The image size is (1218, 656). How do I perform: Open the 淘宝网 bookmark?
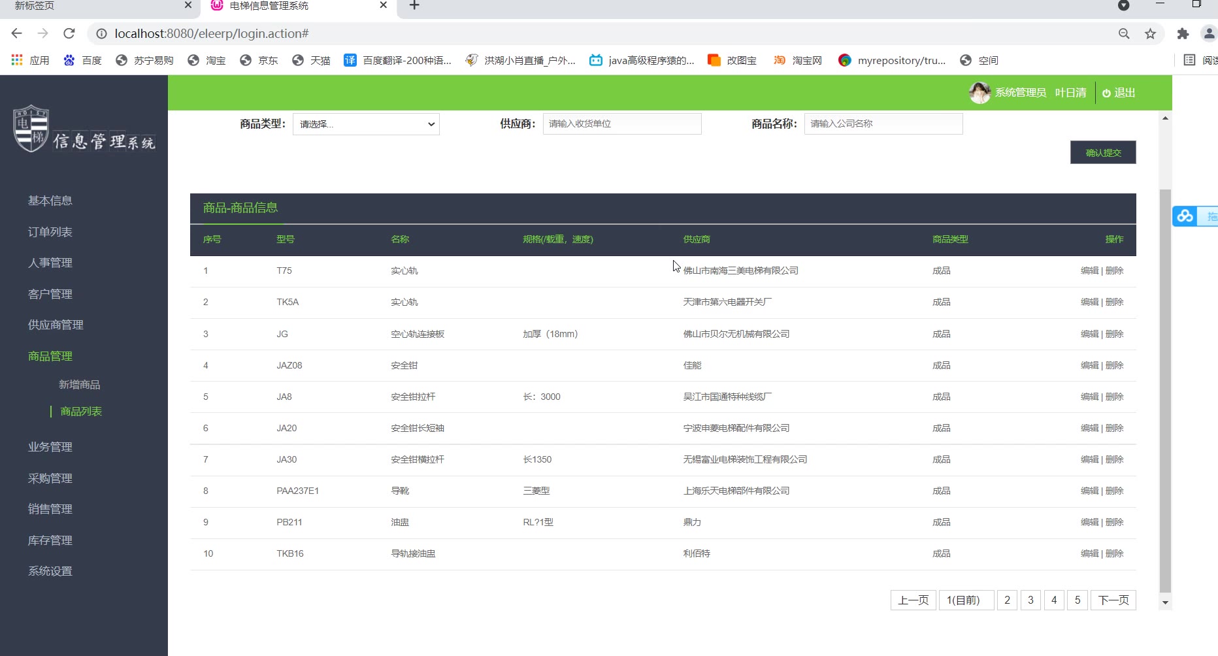797,60
